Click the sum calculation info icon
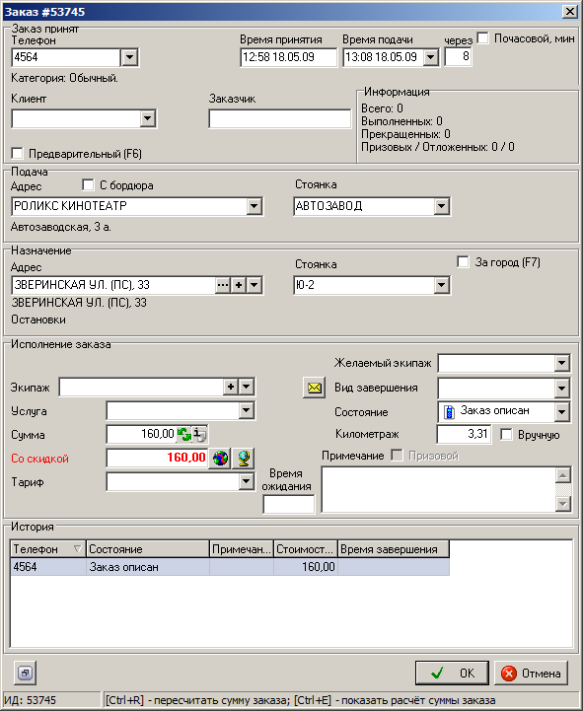 [199, 435]
